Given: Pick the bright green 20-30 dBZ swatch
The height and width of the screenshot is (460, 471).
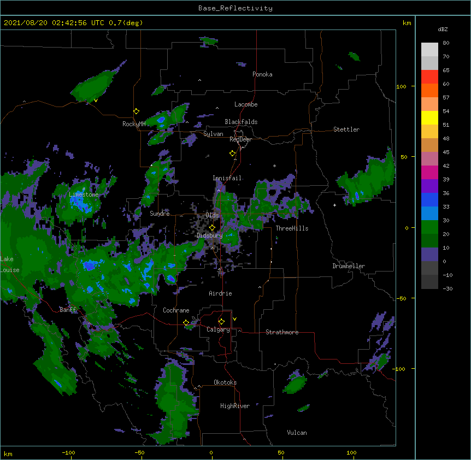Looking at the screenshot, I should [429, 227].
